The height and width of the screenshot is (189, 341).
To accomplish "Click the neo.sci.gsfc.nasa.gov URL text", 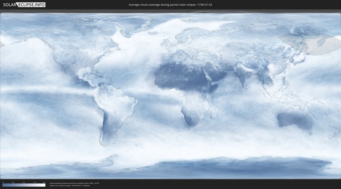I will pyautogui.click(x=60, y=186).
